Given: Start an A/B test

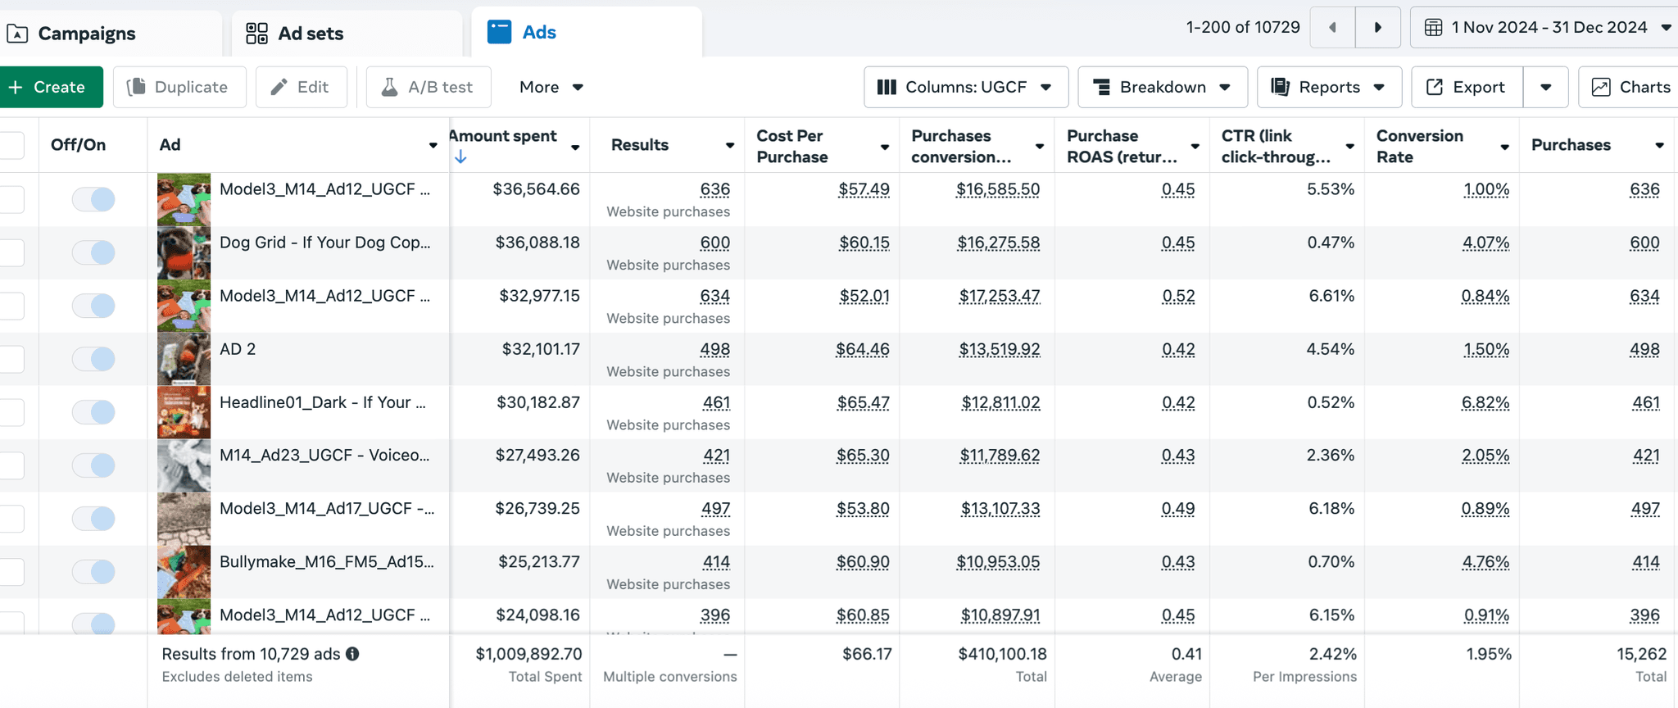Looking at the screenshot, I should (x=429, y=87).
